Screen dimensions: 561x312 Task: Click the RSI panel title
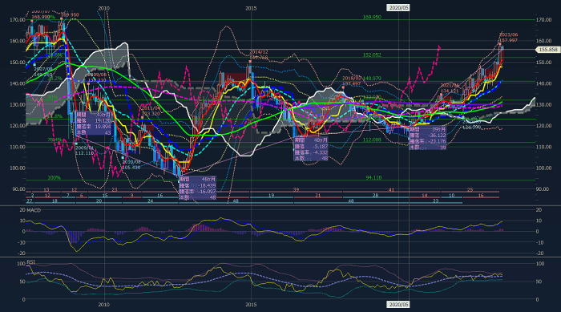click(x=30, y=262)
